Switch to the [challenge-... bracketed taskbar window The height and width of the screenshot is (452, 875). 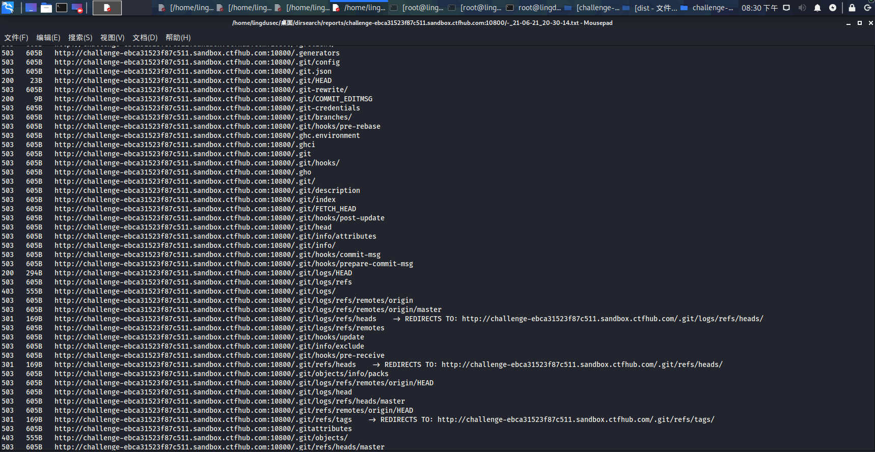592,8
